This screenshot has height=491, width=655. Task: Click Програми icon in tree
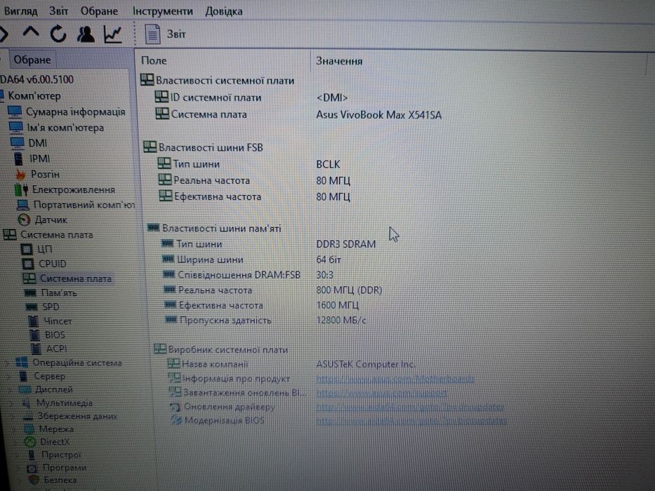[32, 468]
